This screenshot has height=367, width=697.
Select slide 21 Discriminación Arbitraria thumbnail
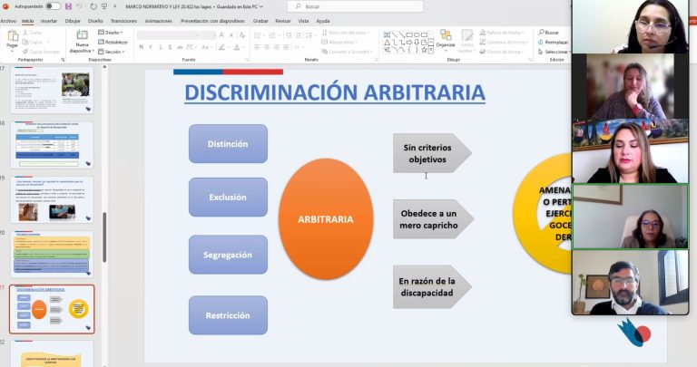click(x=52, y=309)
